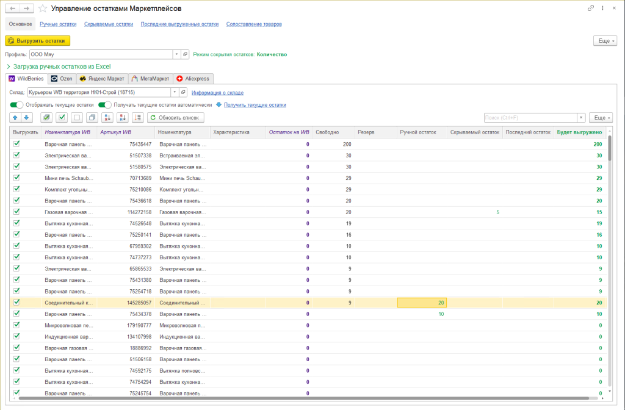Move selected row down
The height and width of the screenshot is (410, 625).
point(26,118)
